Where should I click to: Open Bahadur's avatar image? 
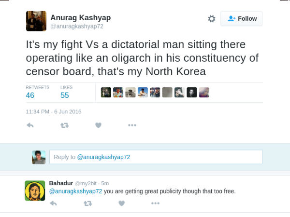coord(35,190)
